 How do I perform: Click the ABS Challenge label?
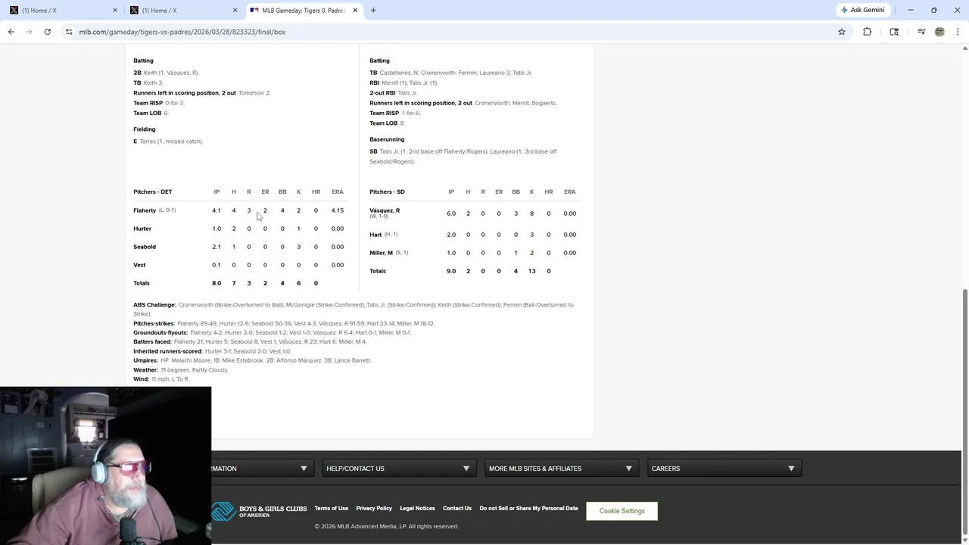click(154, 305)
